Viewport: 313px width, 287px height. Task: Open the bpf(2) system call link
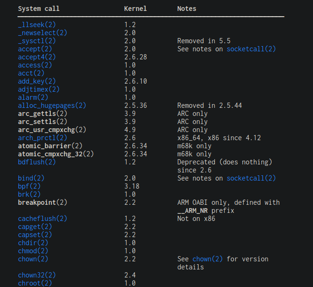pyautogui.click(x=29, y=186)
